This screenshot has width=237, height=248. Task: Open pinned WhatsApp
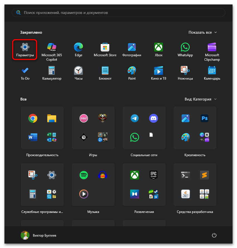coord(185,50)
